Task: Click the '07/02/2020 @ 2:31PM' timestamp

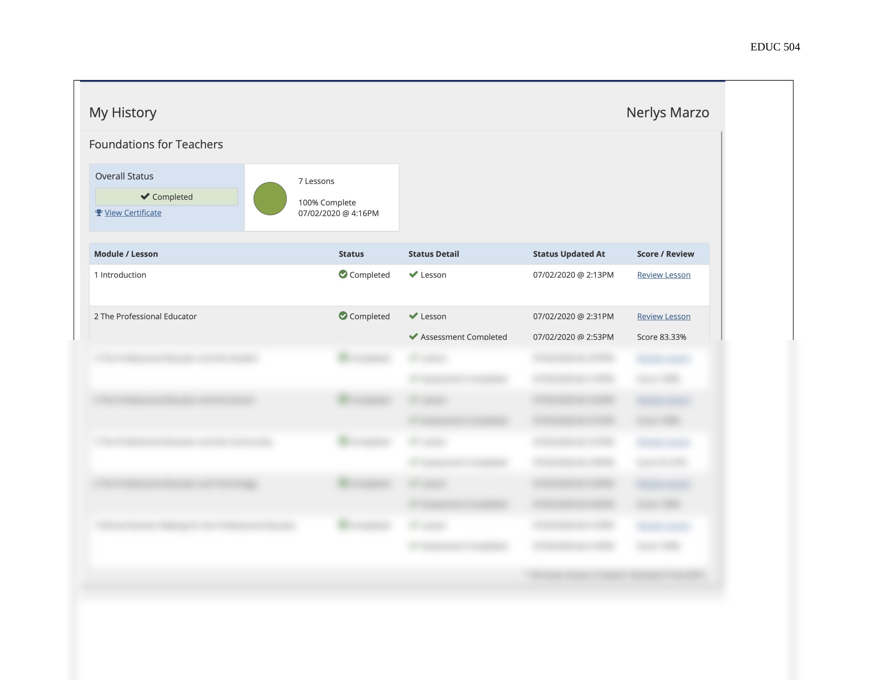Action: [573, 316]
